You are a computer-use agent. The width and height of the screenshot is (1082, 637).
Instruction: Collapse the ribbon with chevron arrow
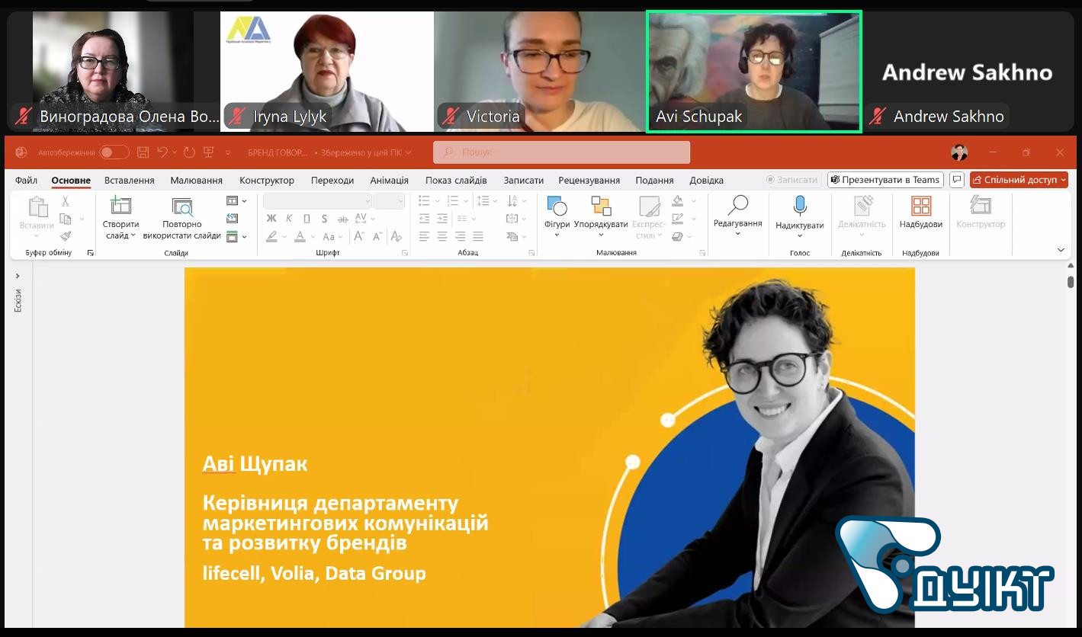point(1061,250)
